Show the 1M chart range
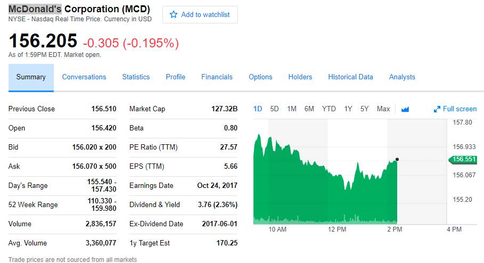The height and width of the screenshot is (263, 484). click(292, 109)
